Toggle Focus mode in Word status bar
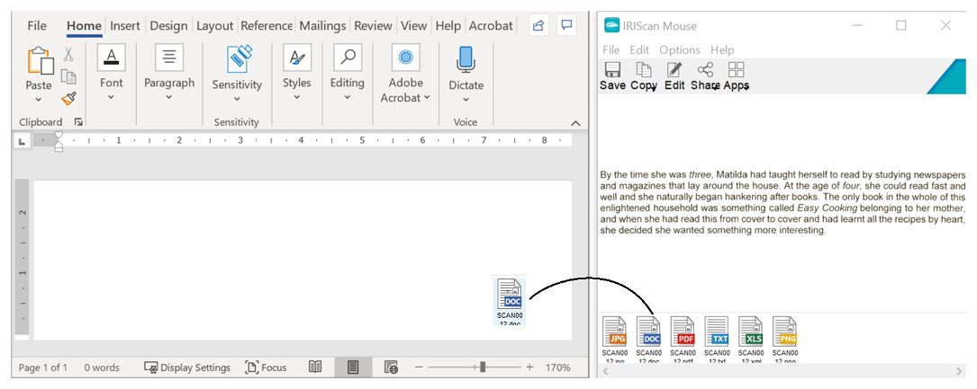The width and height of the screenshot is (977, 389). coord(266,367)
